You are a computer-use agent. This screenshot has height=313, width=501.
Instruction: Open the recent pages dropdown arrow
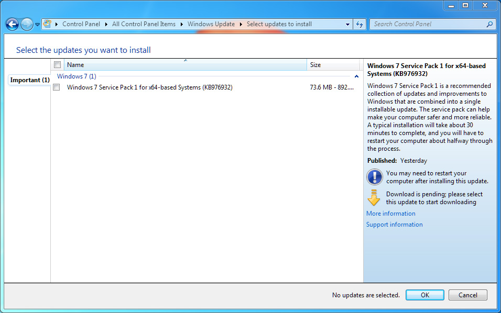(37, 25)
